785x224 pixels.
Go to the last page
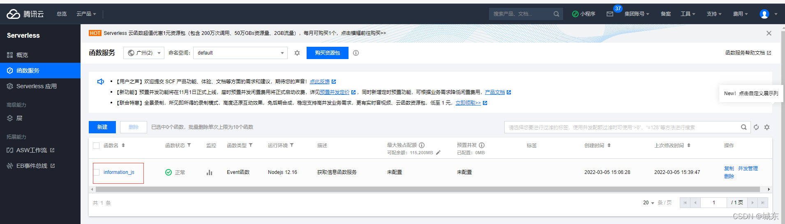click(x=763, y=203)
